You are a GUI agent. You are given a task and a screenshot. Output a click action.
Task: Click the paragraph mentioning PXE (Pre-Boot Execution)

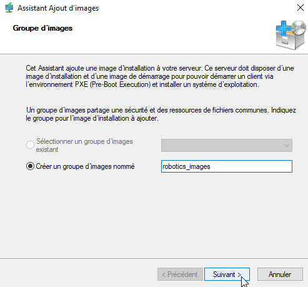pos(160,76)
